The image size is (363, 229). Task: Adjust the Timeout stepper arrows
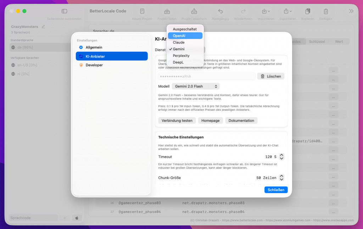coord(281,157)
